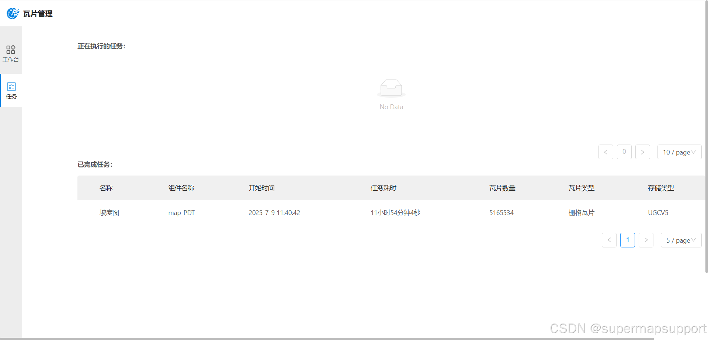Go to next page in completed tasks pagination
This screenshot has width=708, height=340.
[646, 240]
